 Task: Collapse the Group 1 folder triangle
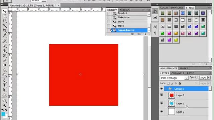point(166,89)
